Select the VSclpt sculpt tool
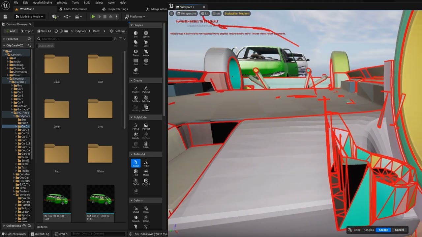Viewport: 422px width, 237px height. (136, 209)
